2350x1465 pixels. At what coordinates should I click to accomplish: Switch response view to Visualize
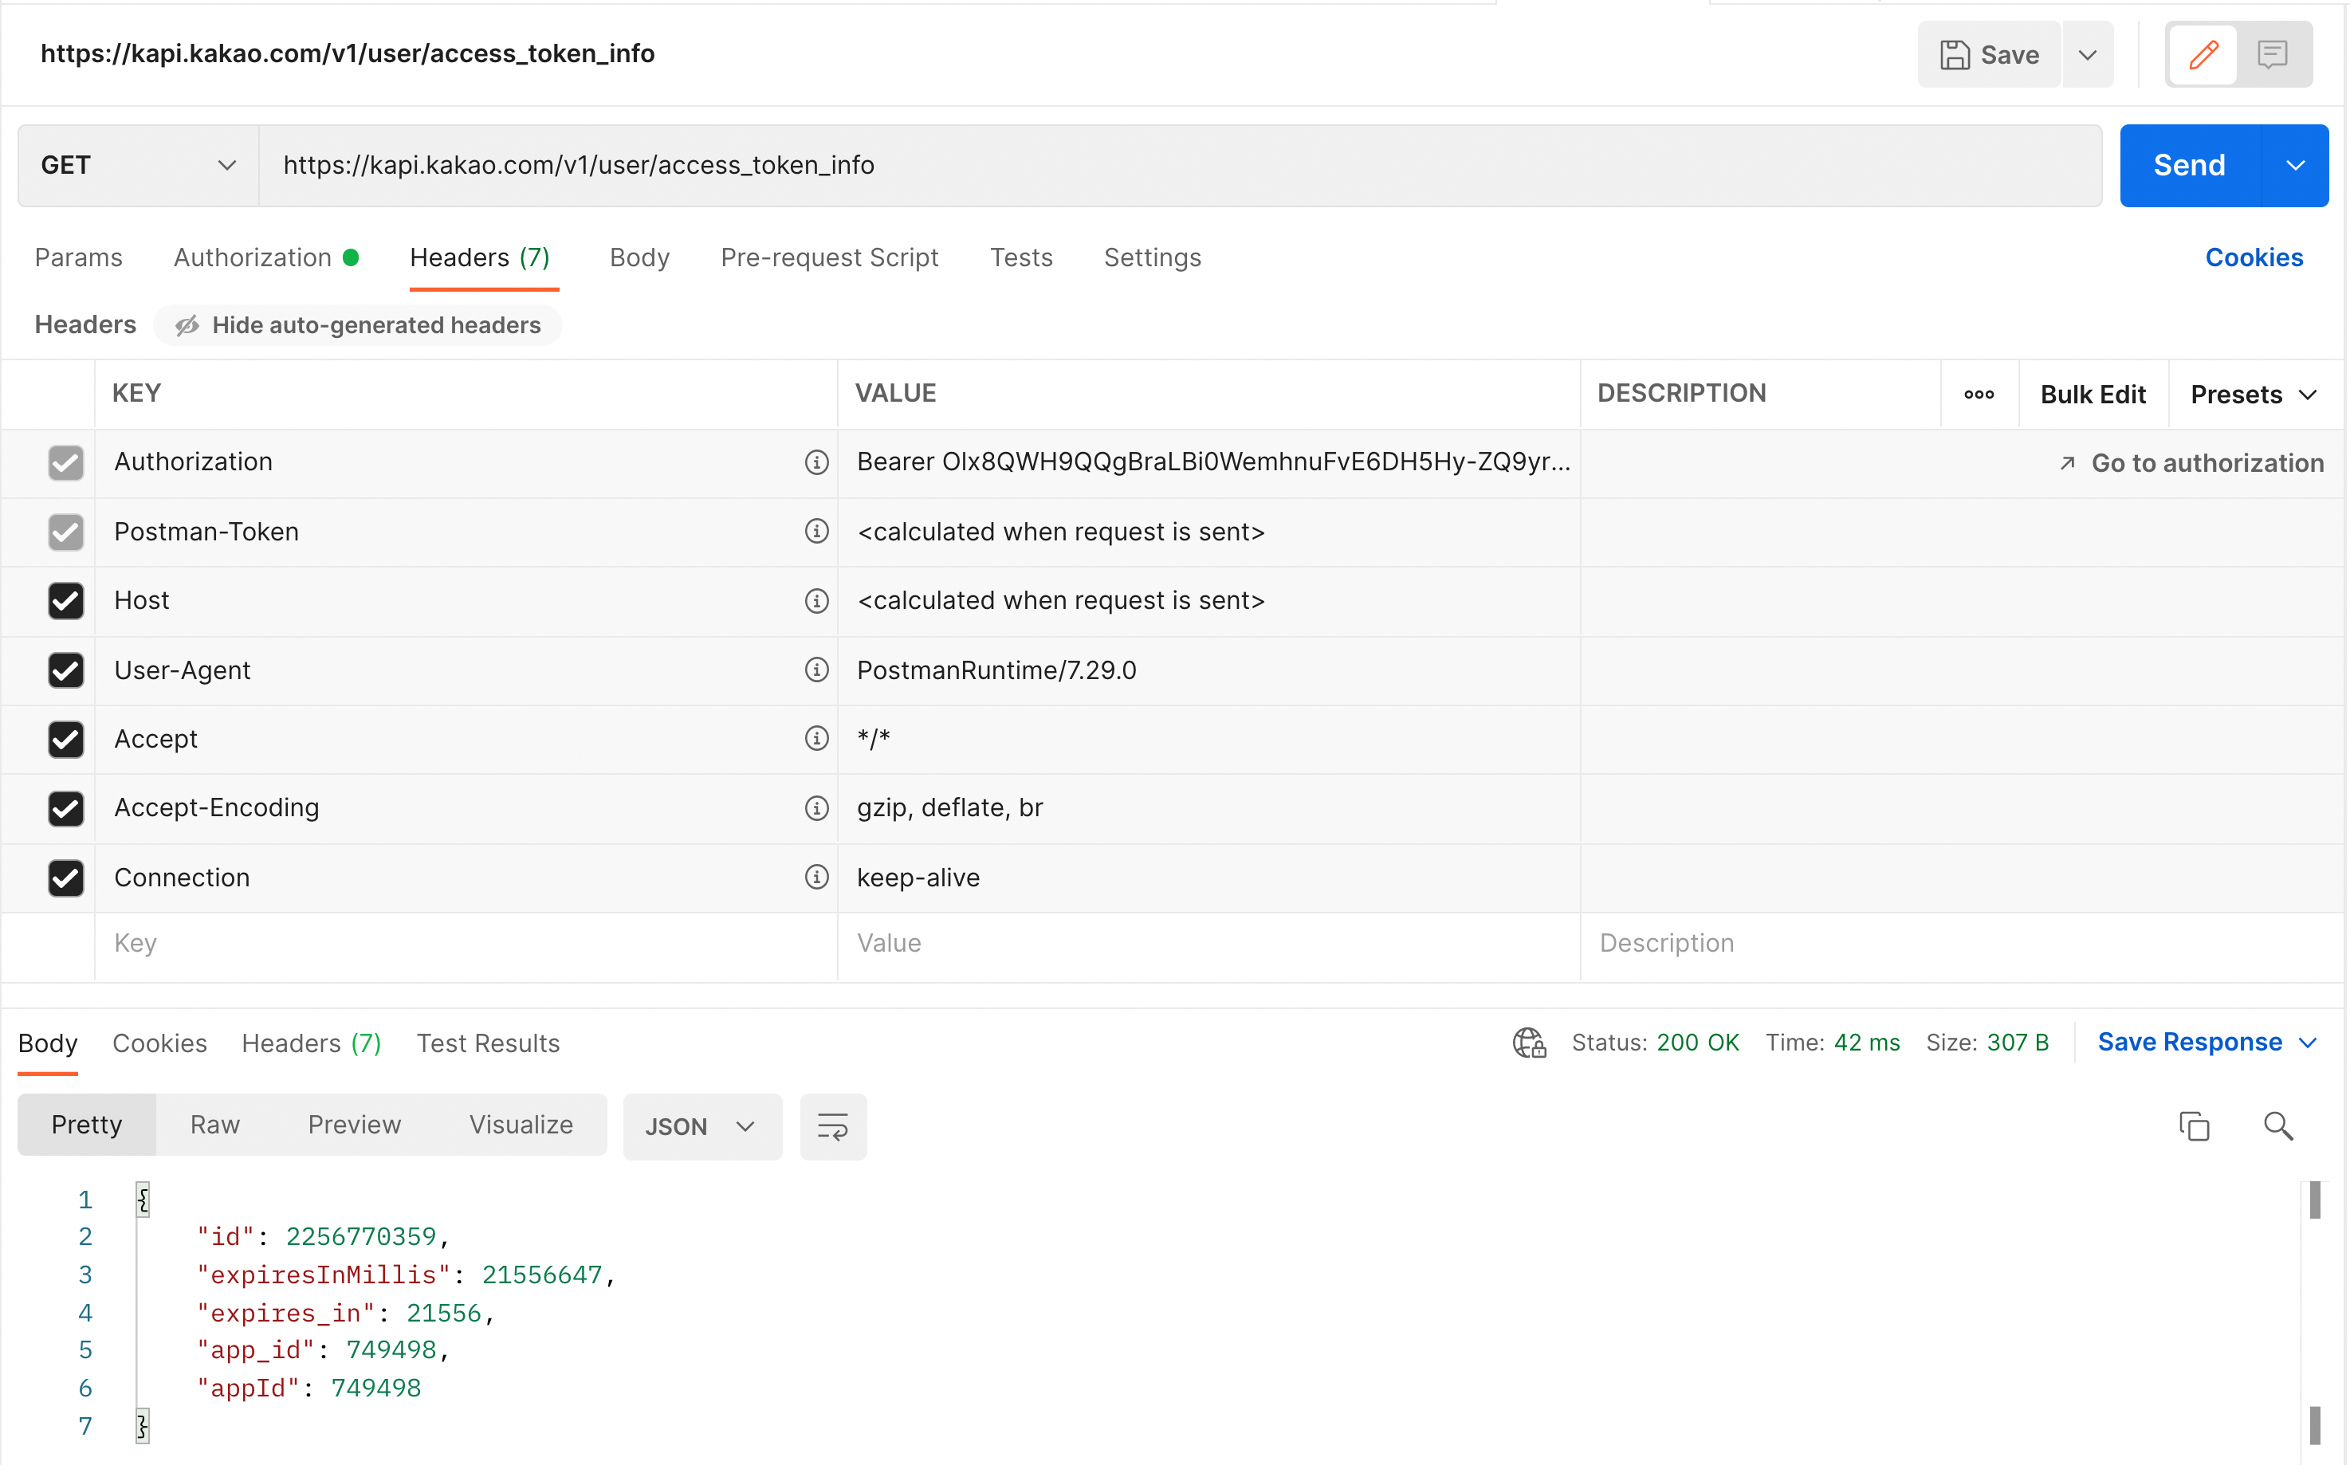pyautogui.click(x=521, y=1125)
